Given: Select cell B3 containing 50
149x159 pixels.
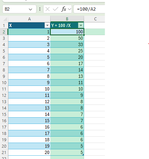Looking at the screenshot, I should tap(67, 38).
